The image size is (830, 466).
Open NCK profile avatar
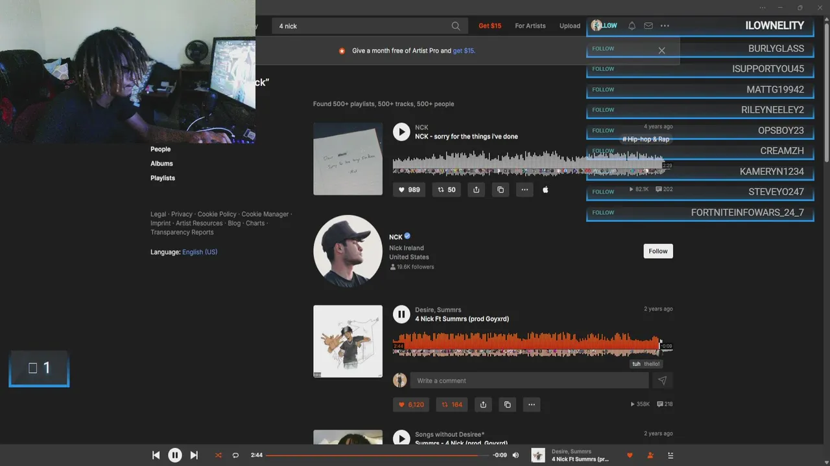[x=348, y=250]
